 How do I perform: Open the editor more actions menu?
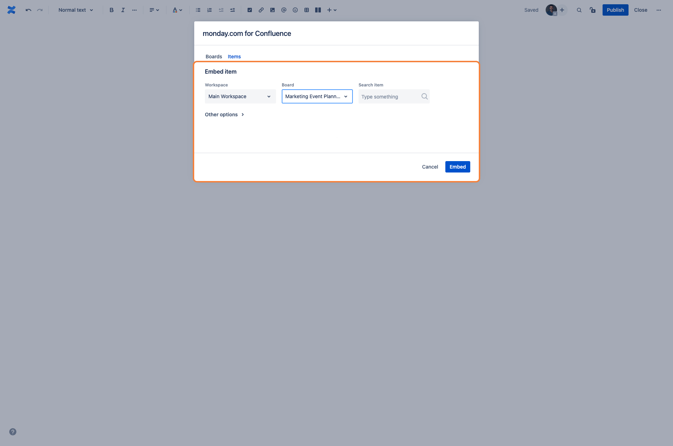pos(659,10)
